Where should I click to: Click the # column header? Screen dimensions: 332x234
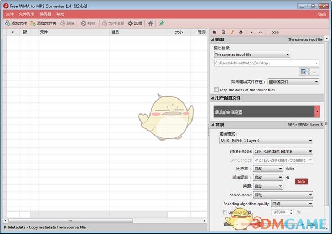click(13, 32)
